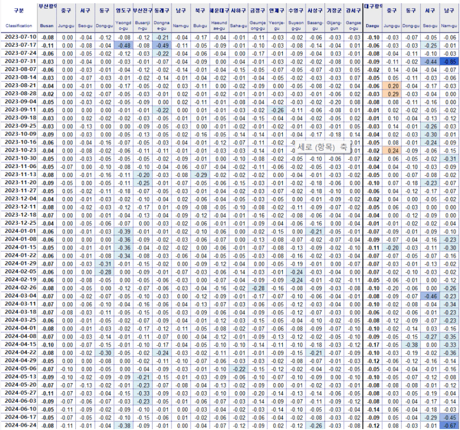Select the -0.44 cell in the 2023-07-31 row

[431, 61]
